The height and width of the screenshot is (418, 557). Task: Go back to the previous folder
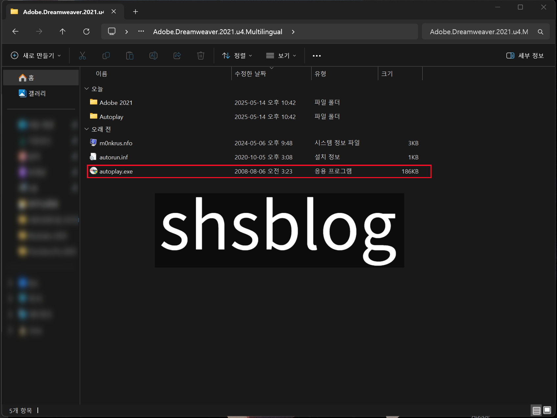pyautogui.click(x=15, y=32)
